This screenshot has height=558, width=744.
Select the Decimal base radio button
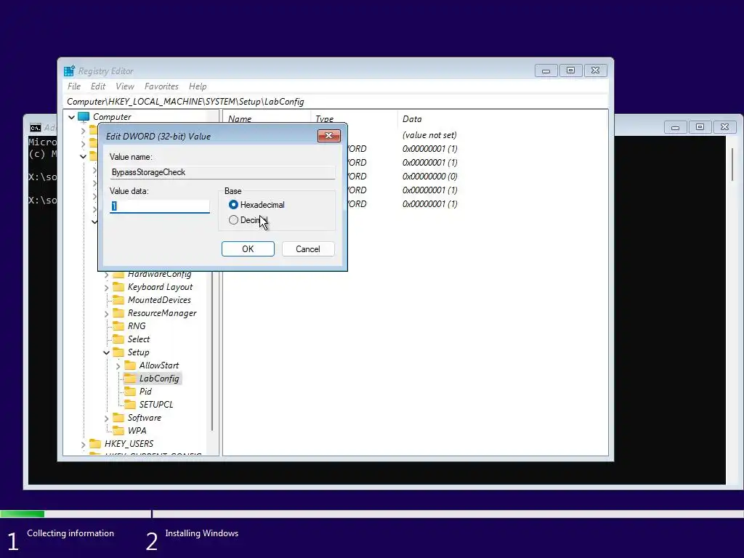(233, 220)
